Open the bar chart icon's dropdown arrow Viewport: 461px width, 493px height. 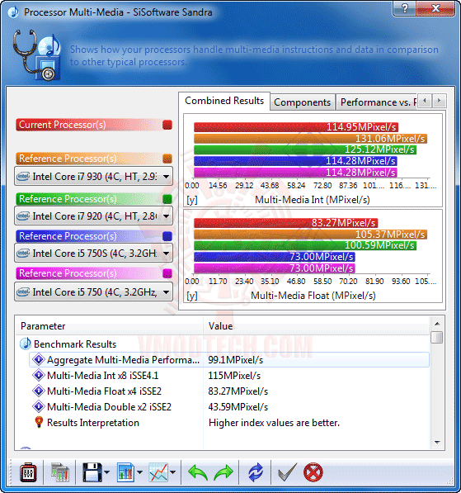coord(139,472)
